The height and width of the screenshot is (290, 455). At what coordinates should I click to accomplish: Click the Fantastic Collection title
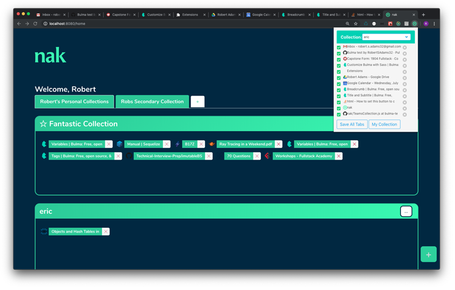[83, 124]
